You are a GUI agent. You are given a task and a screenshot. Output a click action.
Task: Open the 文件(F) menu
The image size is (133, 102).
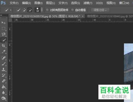tap(14, 3)
